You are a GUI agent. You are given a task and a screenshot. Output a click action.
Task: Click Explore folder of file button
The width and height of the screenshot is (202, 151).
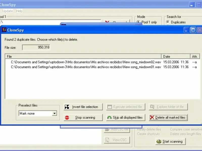point(168,107)
